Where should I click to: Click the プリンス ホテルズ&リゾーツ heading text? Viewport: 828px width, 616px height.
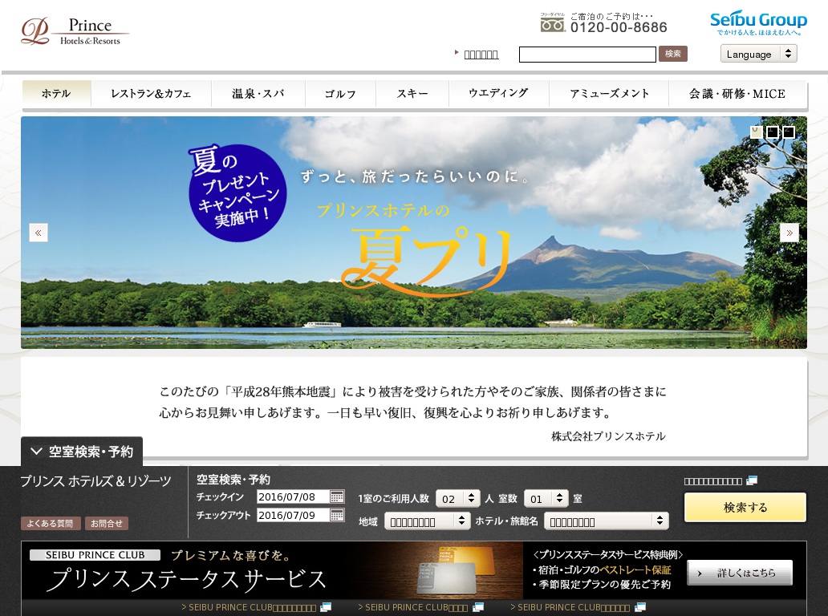pos(96,481)
